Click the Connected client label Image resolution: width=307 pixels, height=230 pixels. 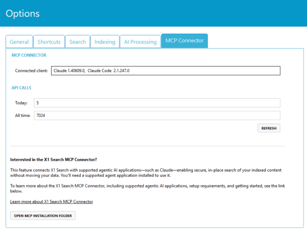[x=31, y=71]
